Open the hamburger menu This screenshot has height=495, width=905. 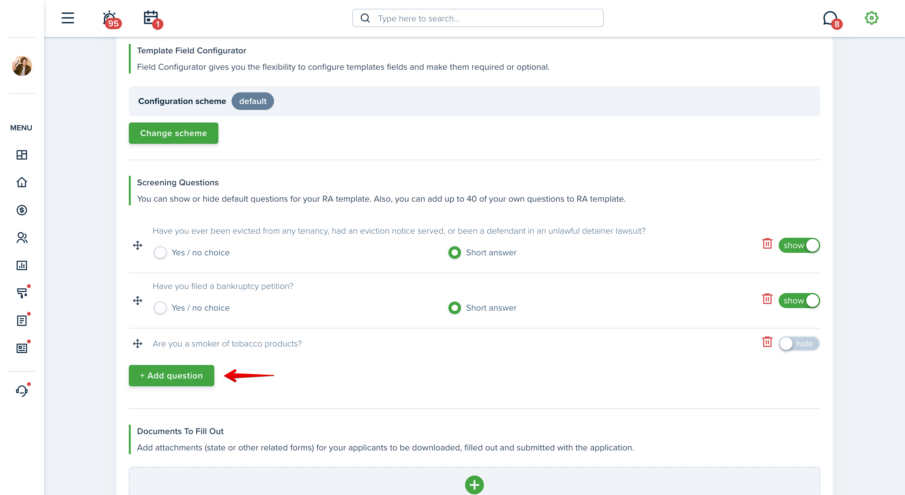(68, 18)
